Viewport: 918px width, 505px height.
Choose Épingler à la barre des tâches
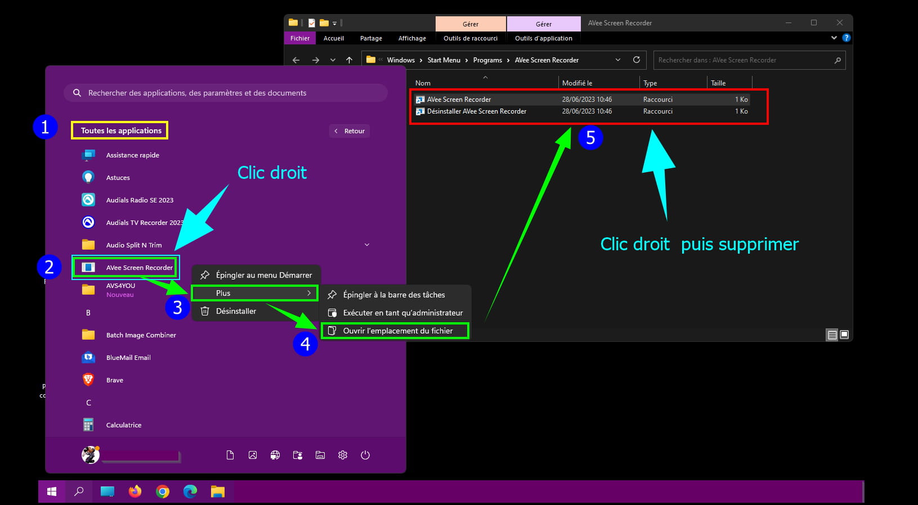[395, 295]
